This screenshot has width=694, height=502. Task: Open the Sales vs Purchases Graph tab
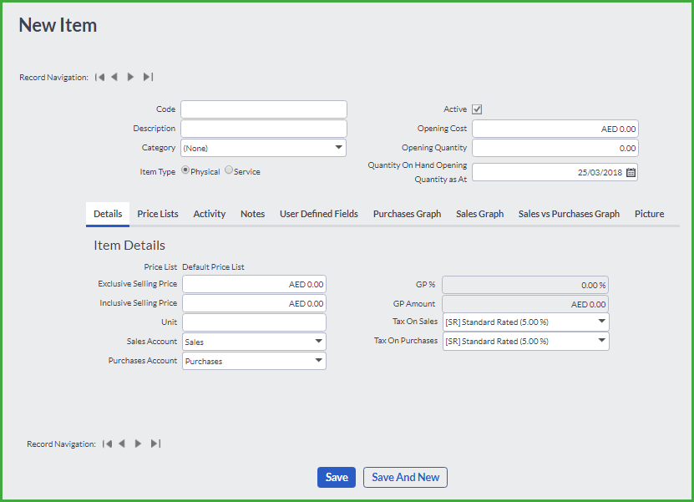pos(569,214)
